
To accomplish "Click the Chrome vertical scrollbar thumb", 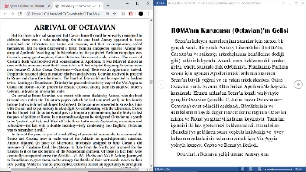I will (151, 82).
